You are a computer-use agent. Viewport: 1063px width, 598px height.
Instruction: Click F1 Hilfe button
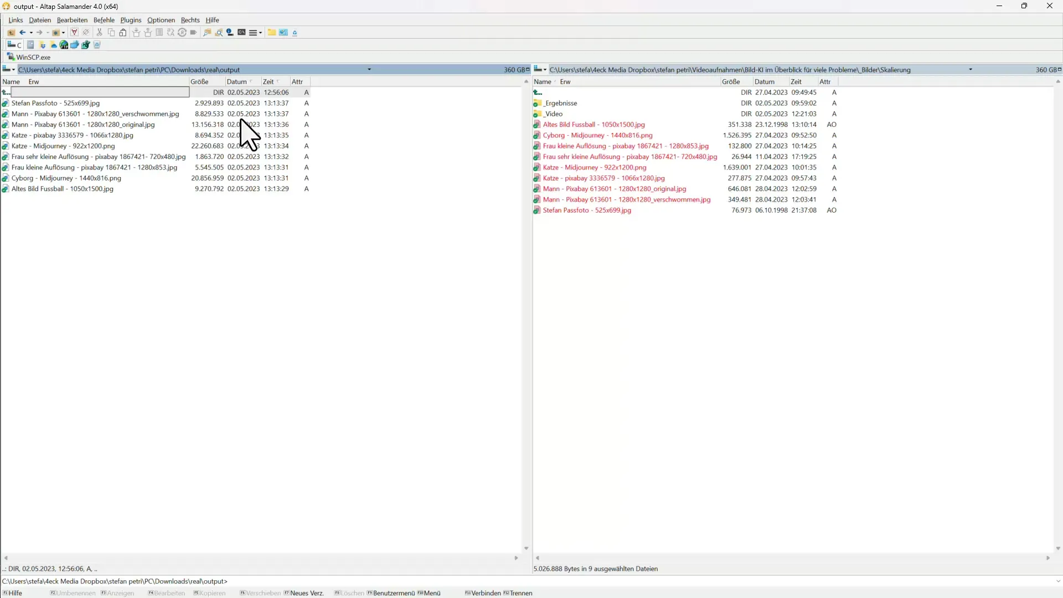(13, 593)
